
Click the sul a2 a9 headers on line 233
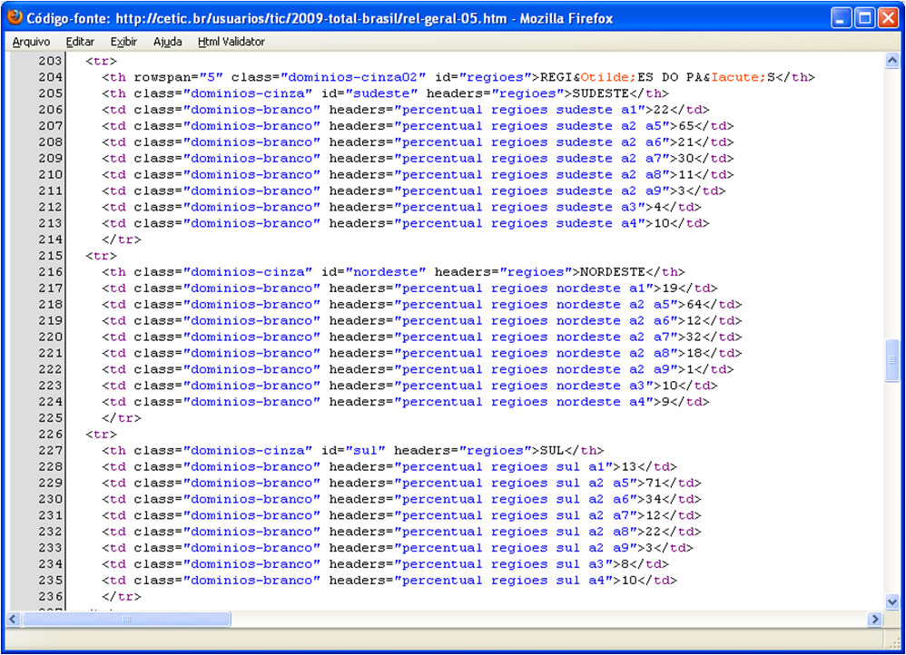(x=592, y=547)
